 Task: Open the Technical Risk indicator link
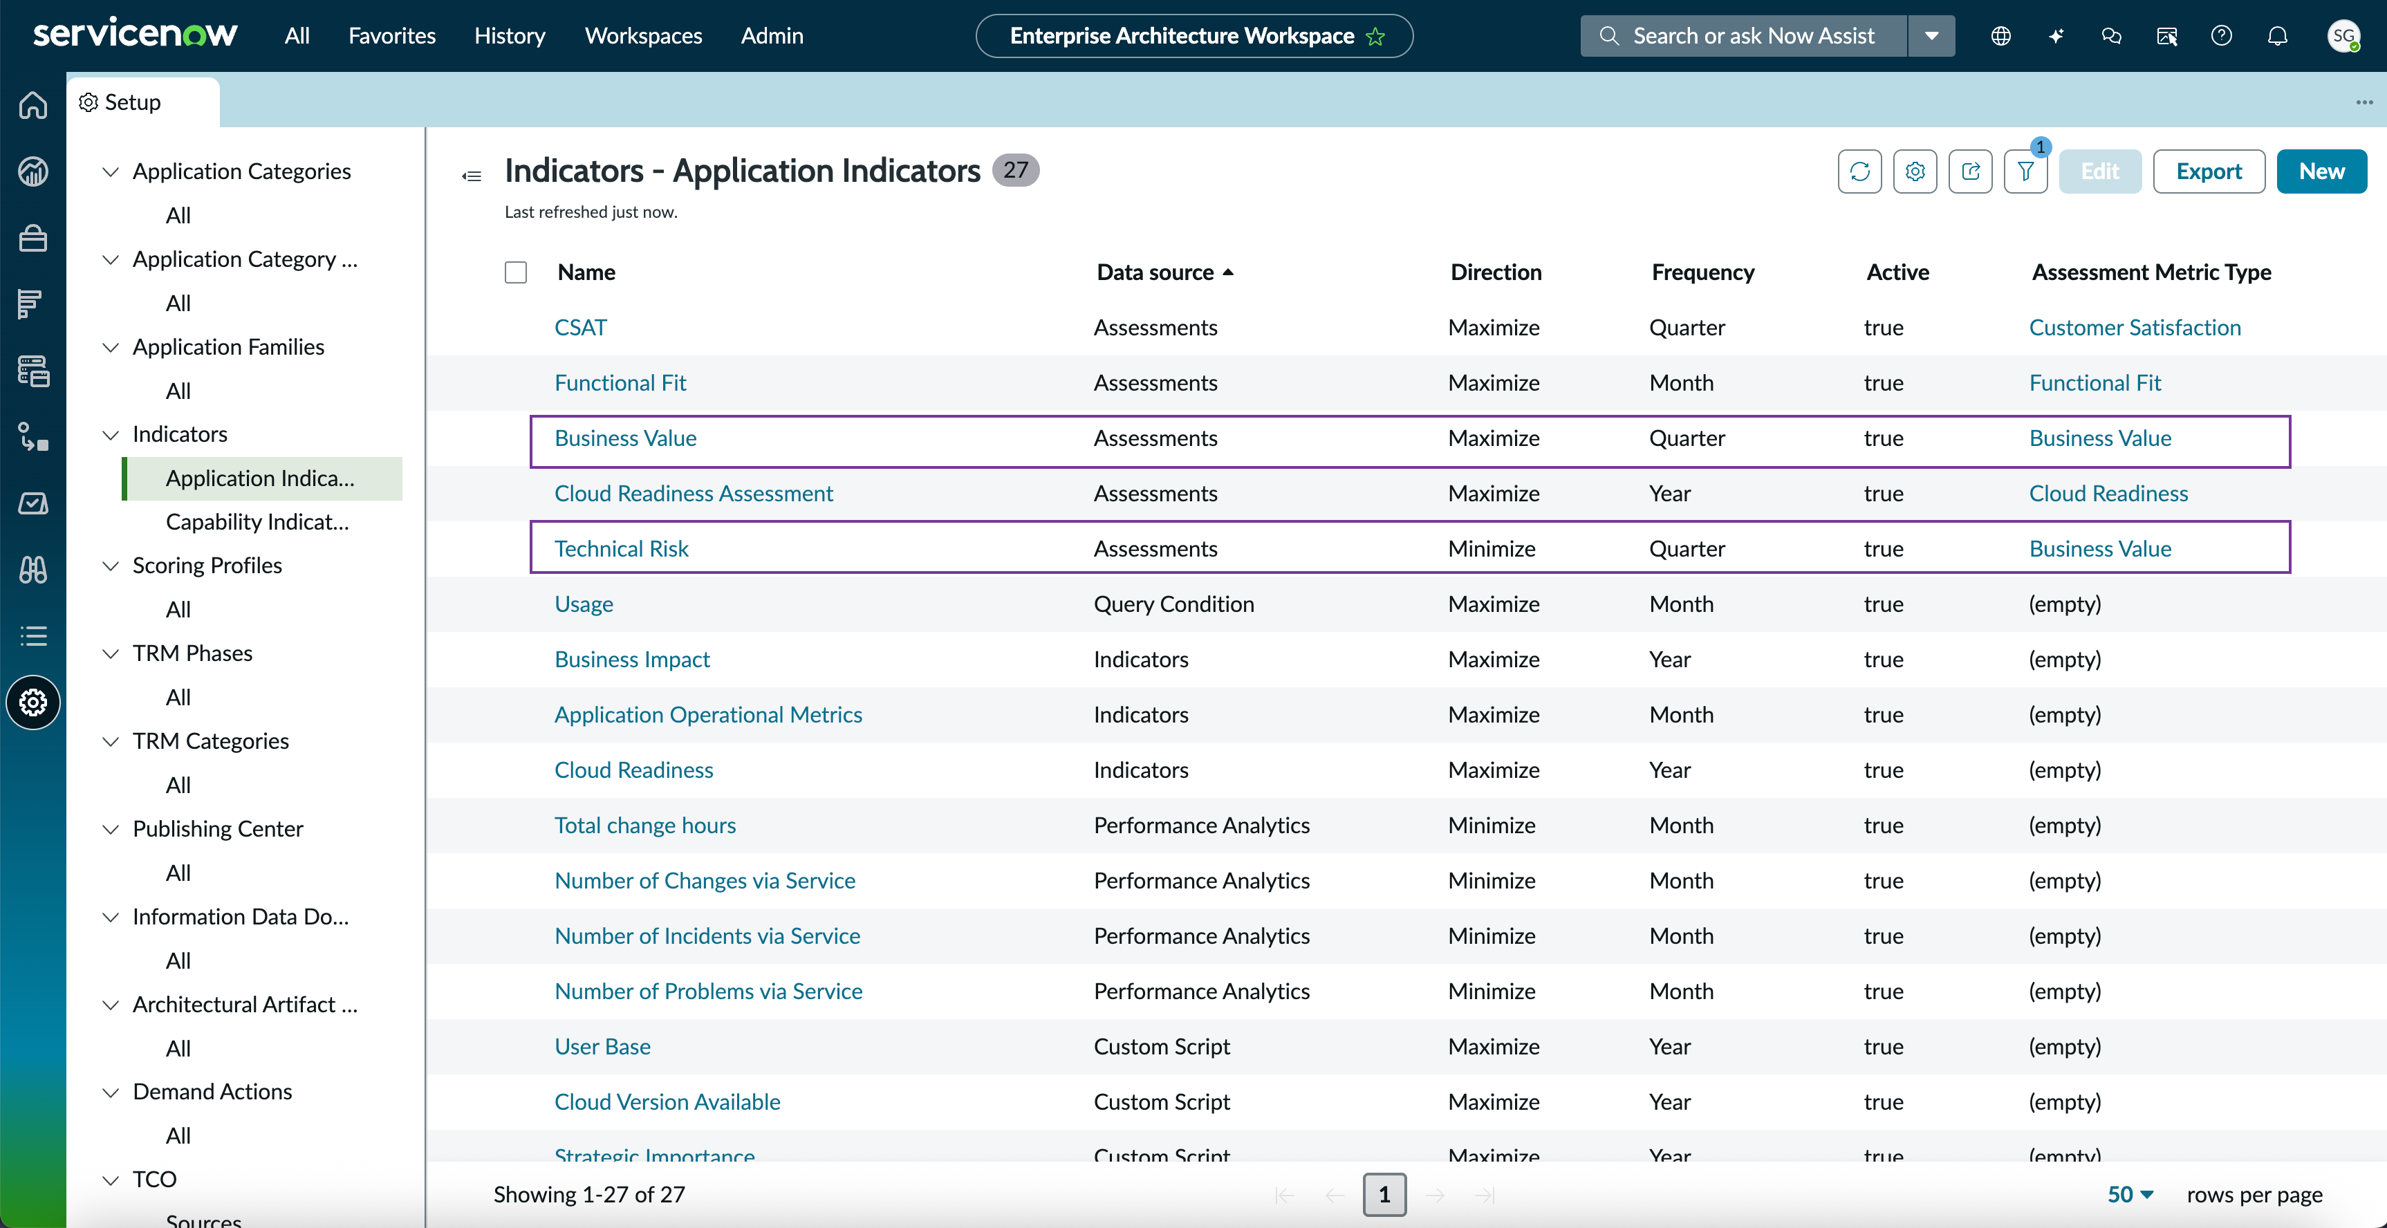(622, 549)
